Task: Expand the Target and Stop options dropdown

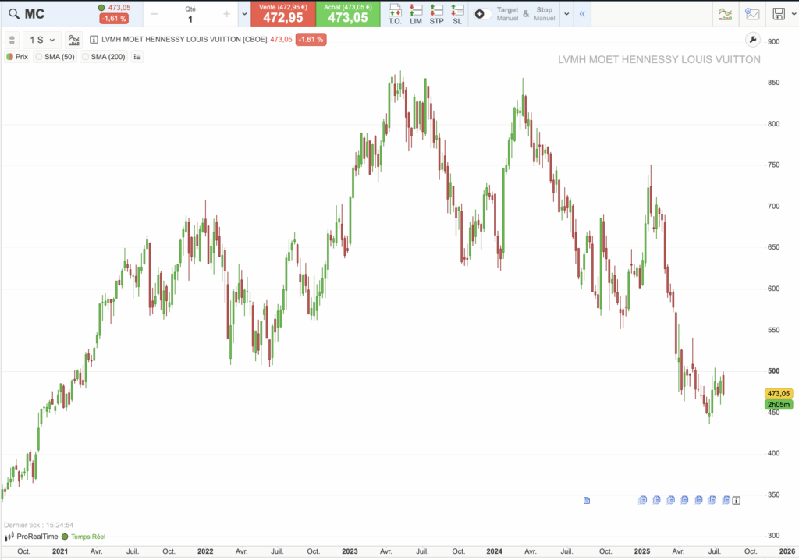Action: coord(566,14)
